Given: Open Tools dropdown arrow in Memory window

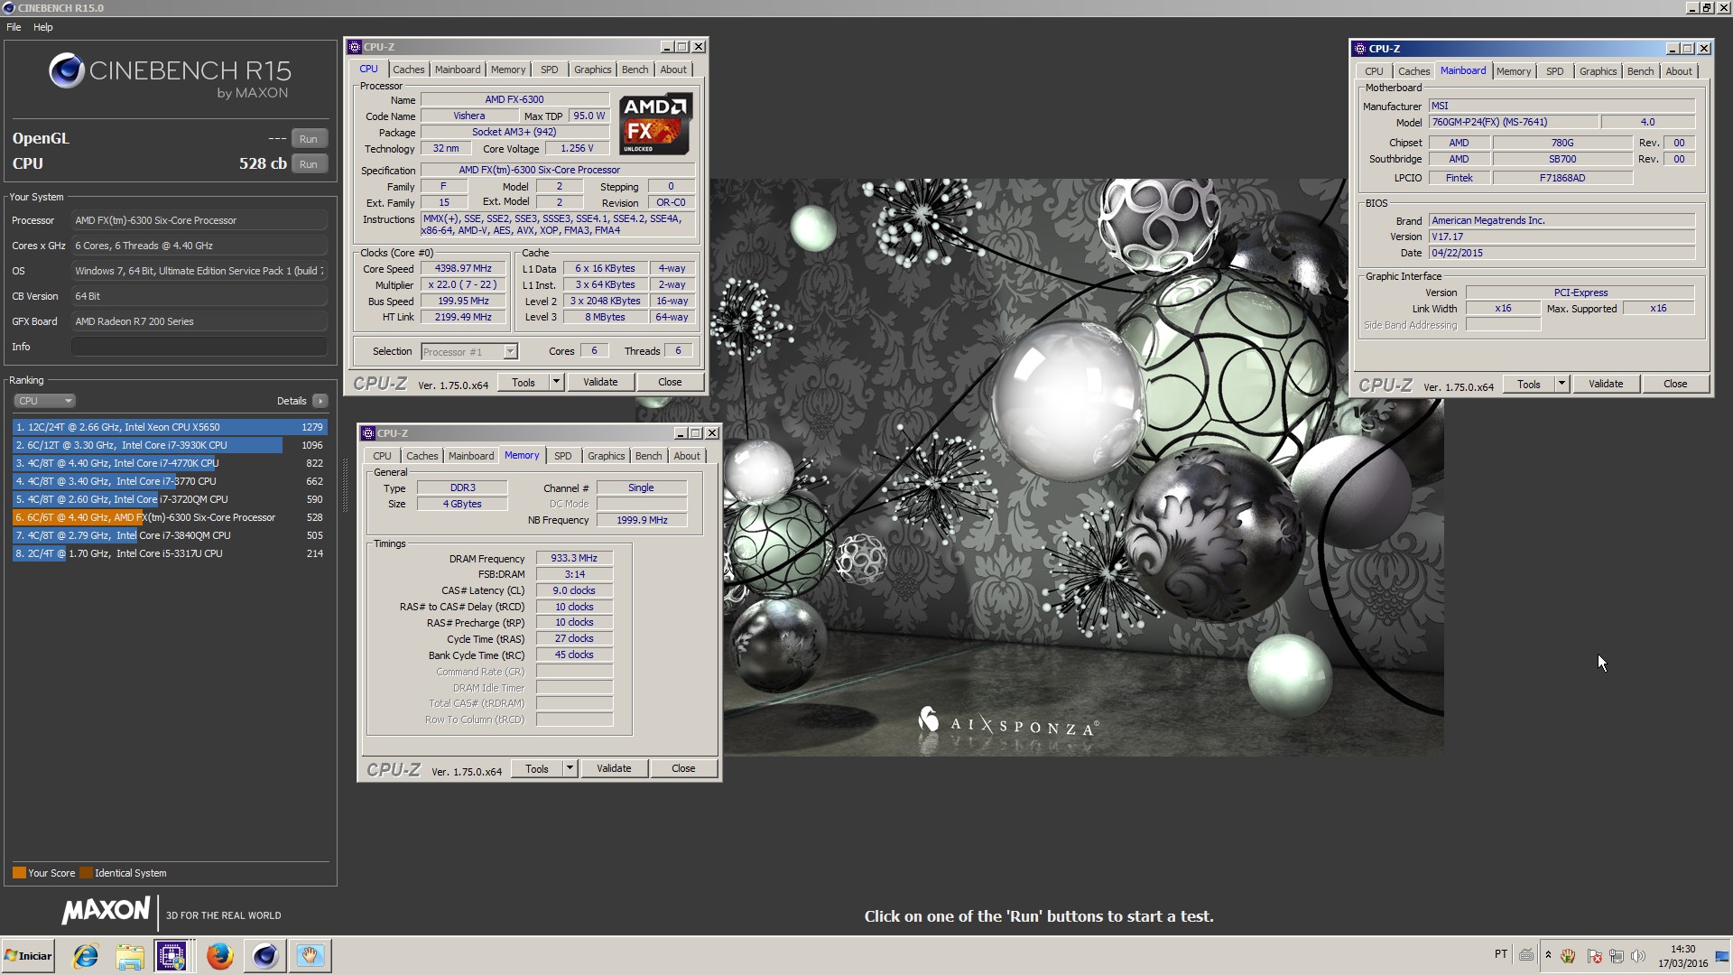Looking at the screenshot, I should pyautogui.click(x=570, y=768).
